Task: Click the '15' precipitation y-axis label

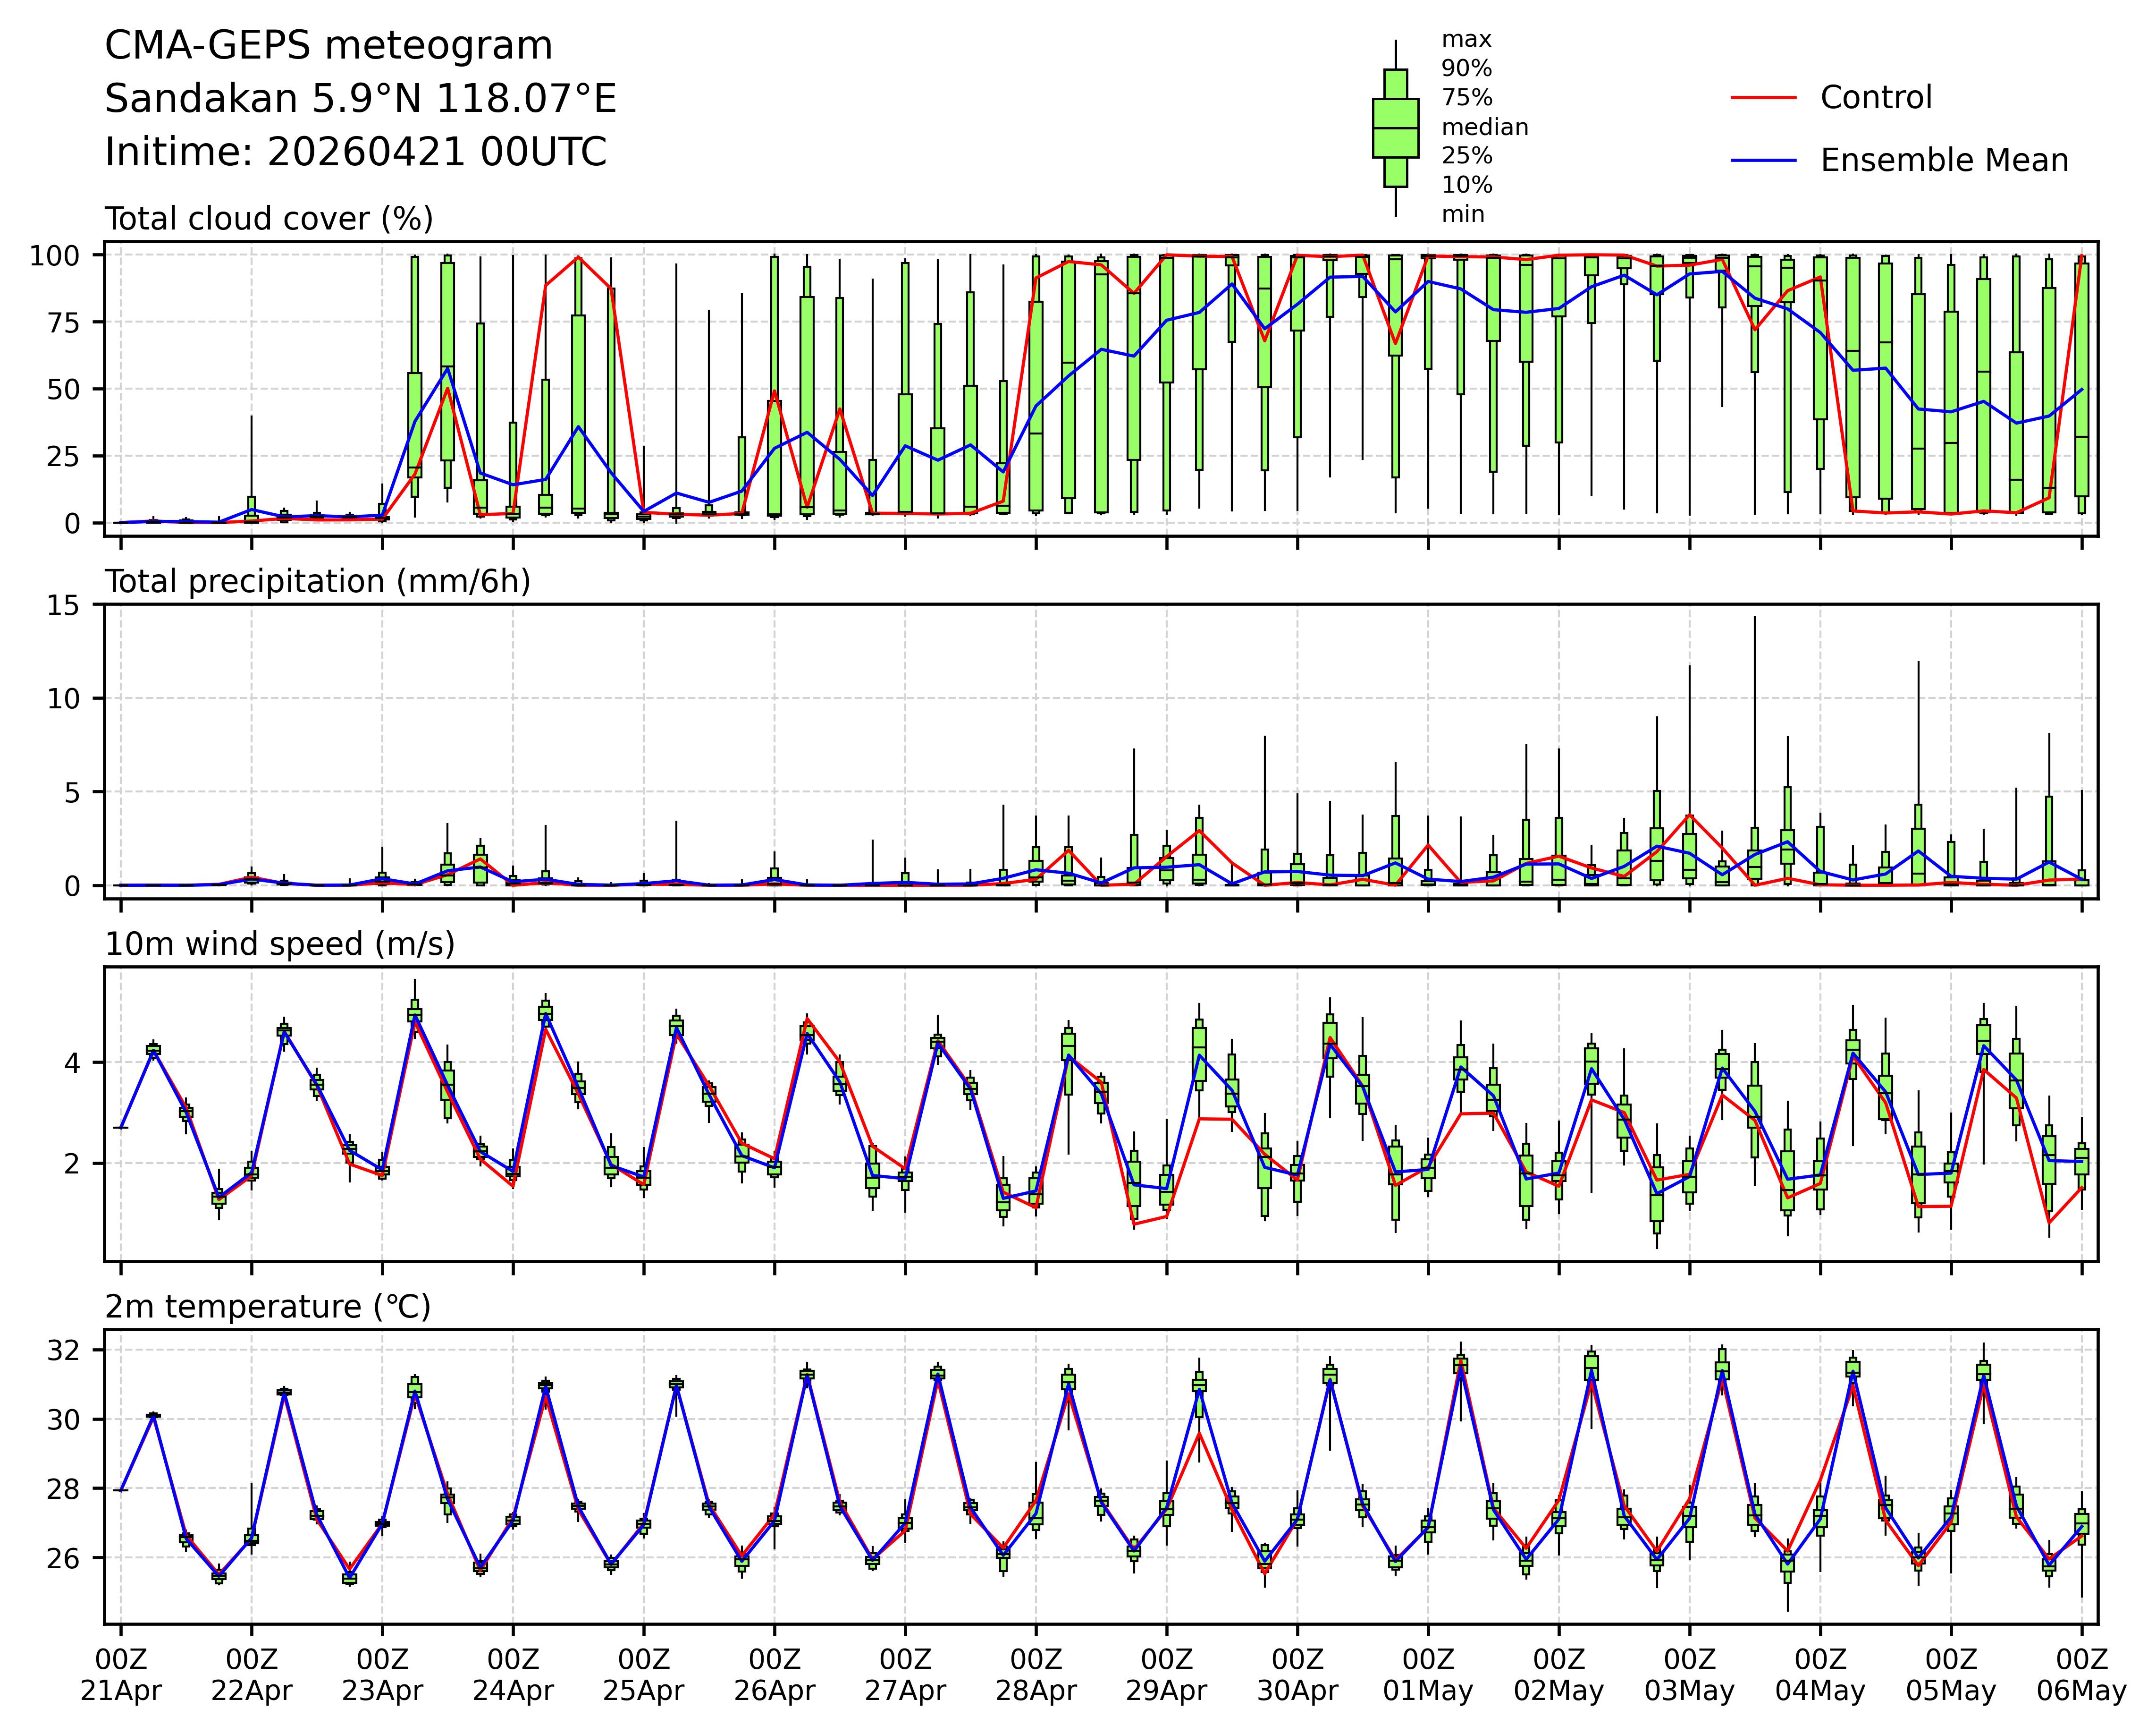Action: (x=62, y=604)
